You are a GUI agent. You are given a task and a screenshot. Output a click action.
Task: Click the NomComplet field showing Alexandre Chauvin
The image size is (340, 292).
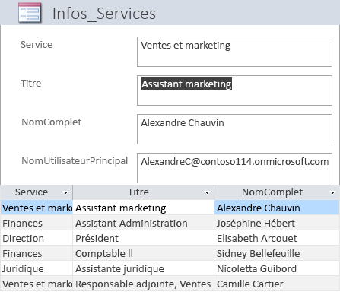(234, 129)
